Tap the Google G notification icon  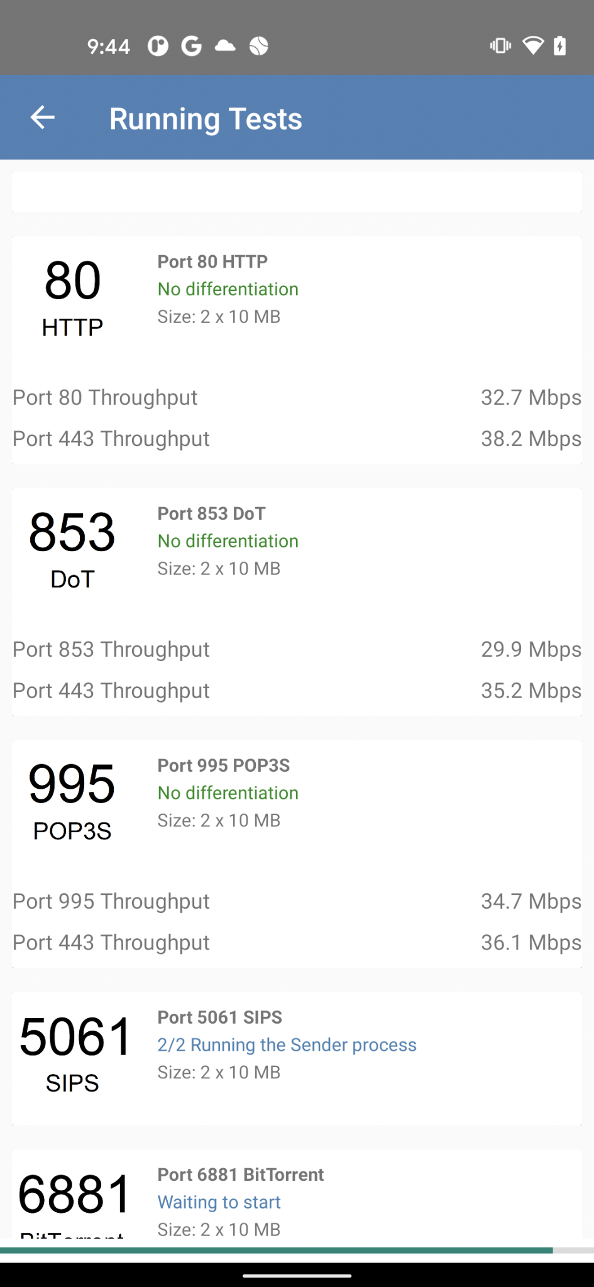pyautogui.click(x=191, y=46)
